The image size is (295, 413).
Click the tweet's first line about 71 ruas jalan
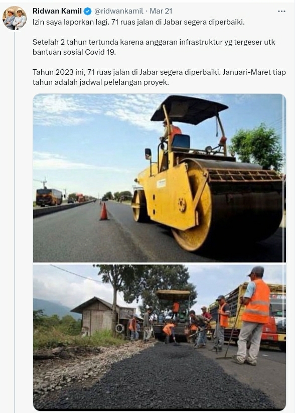138,22
